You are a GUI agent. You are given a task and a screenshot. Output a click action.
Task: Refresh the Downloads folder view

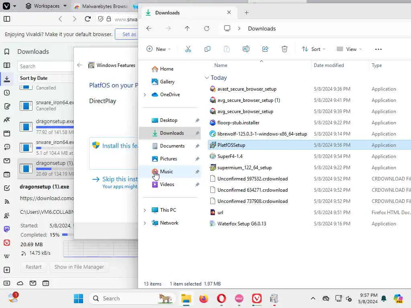click(207, 28)
